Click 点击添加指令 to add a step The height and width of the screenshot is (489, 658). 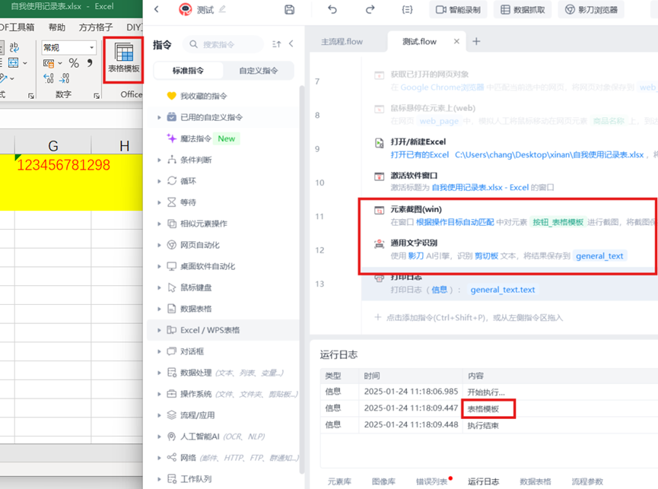[469, 317]
